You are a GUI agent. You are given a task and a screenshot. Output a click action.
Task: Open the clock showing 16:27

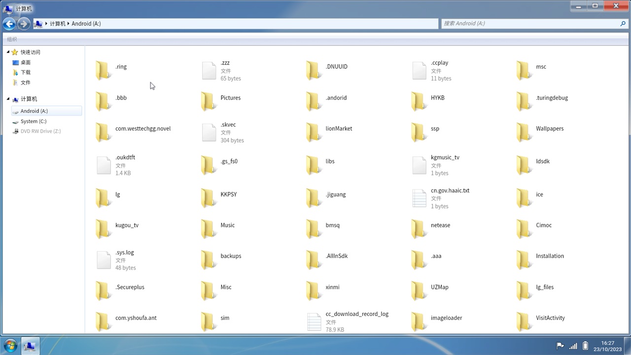pyautogui.click(x=608, y=346)
